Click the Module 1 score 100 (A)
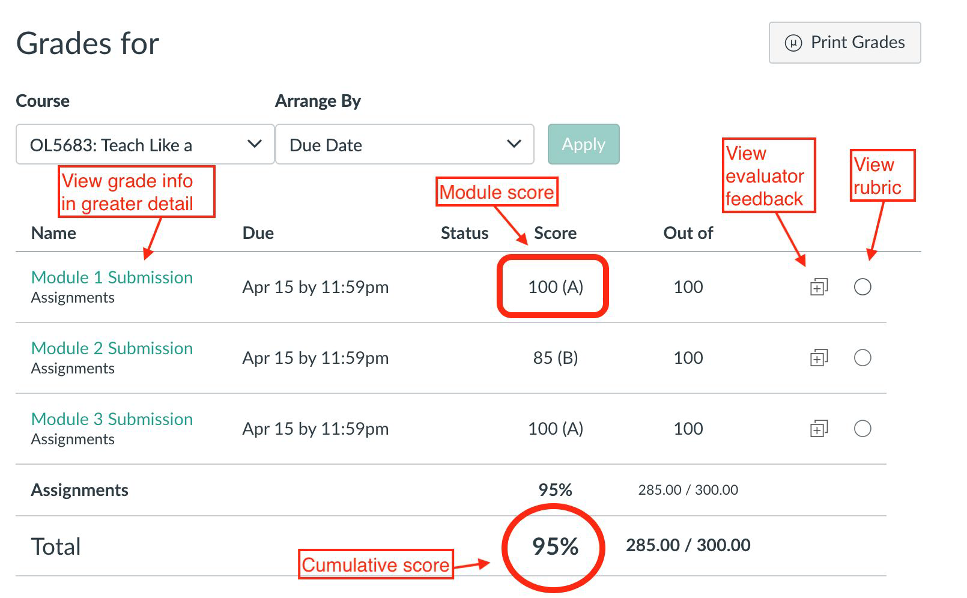 (x=555, y=287)
